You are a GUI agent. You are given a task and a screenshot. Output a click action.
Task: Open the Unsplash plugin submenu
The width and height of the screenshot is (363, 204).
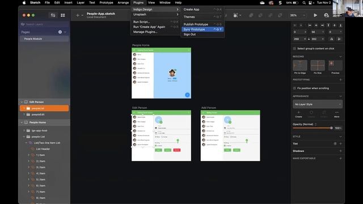[155, 14]
